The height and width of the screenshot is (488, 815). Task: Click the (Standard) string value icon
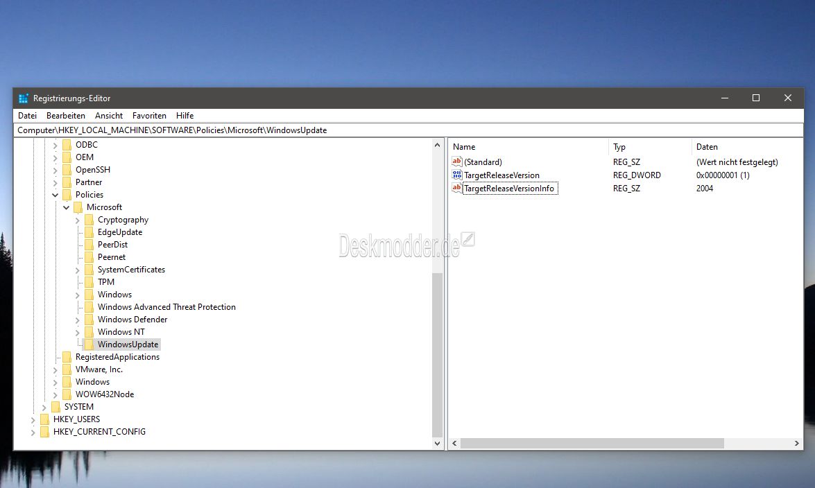tap(457, 162)
